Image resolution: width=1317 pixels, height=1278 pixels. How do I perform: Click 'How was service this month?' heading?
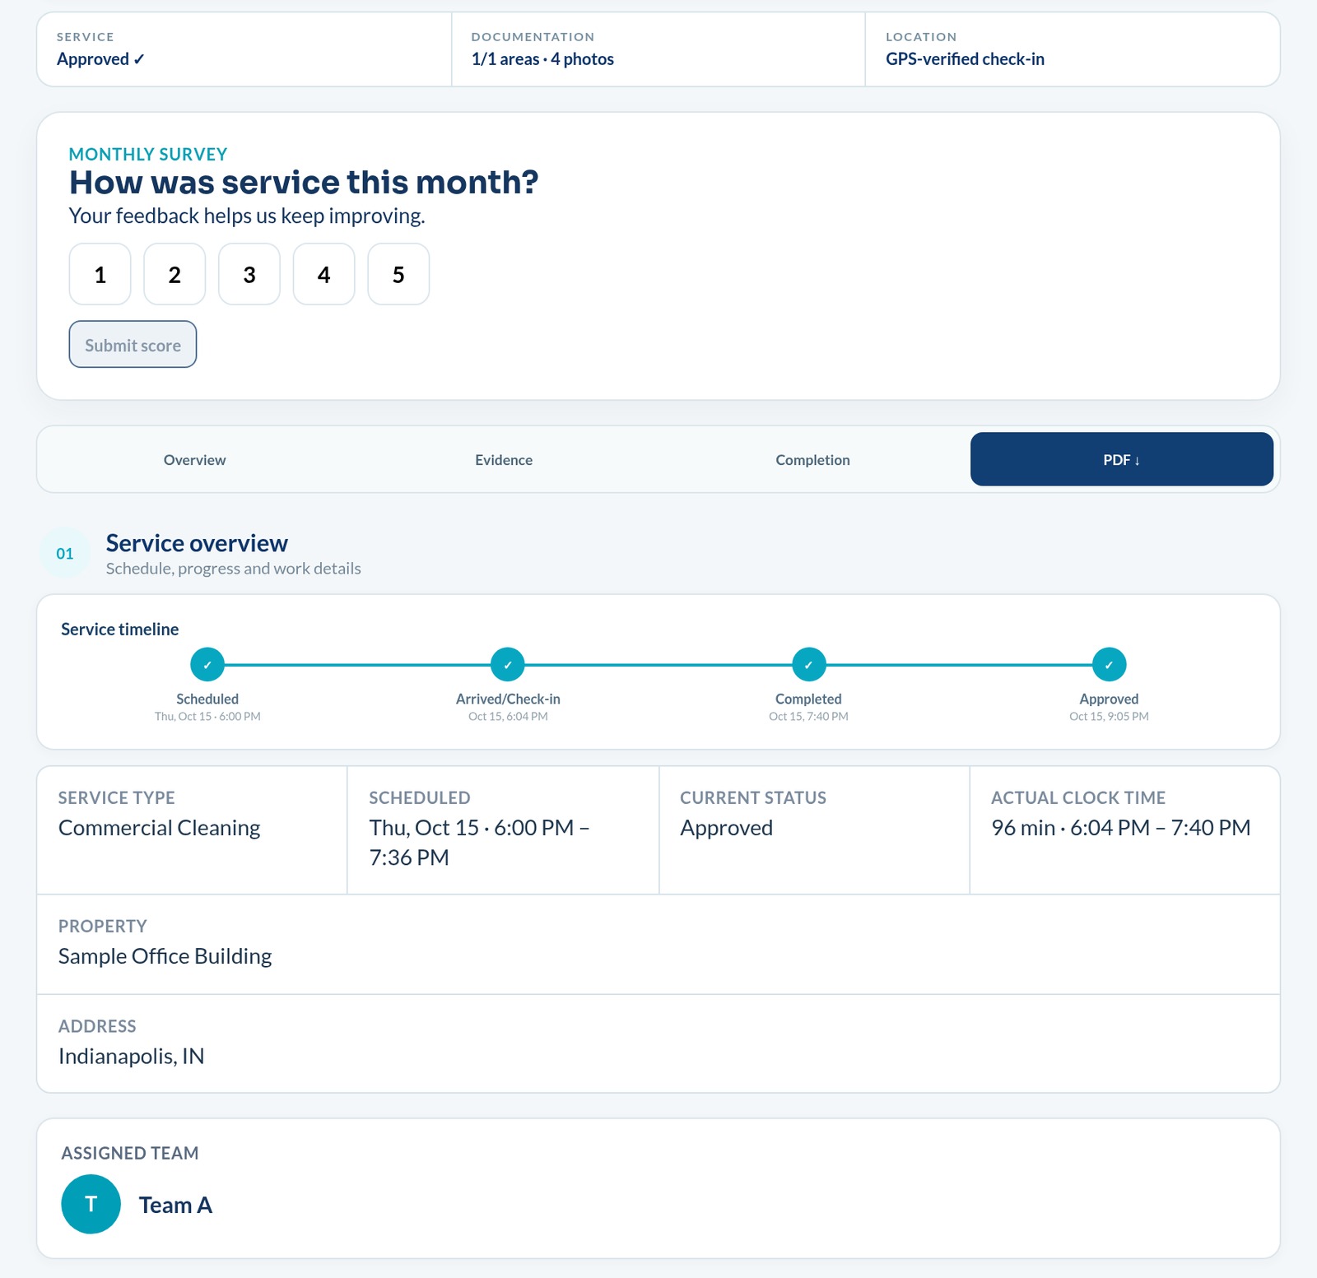click(304, 183)
